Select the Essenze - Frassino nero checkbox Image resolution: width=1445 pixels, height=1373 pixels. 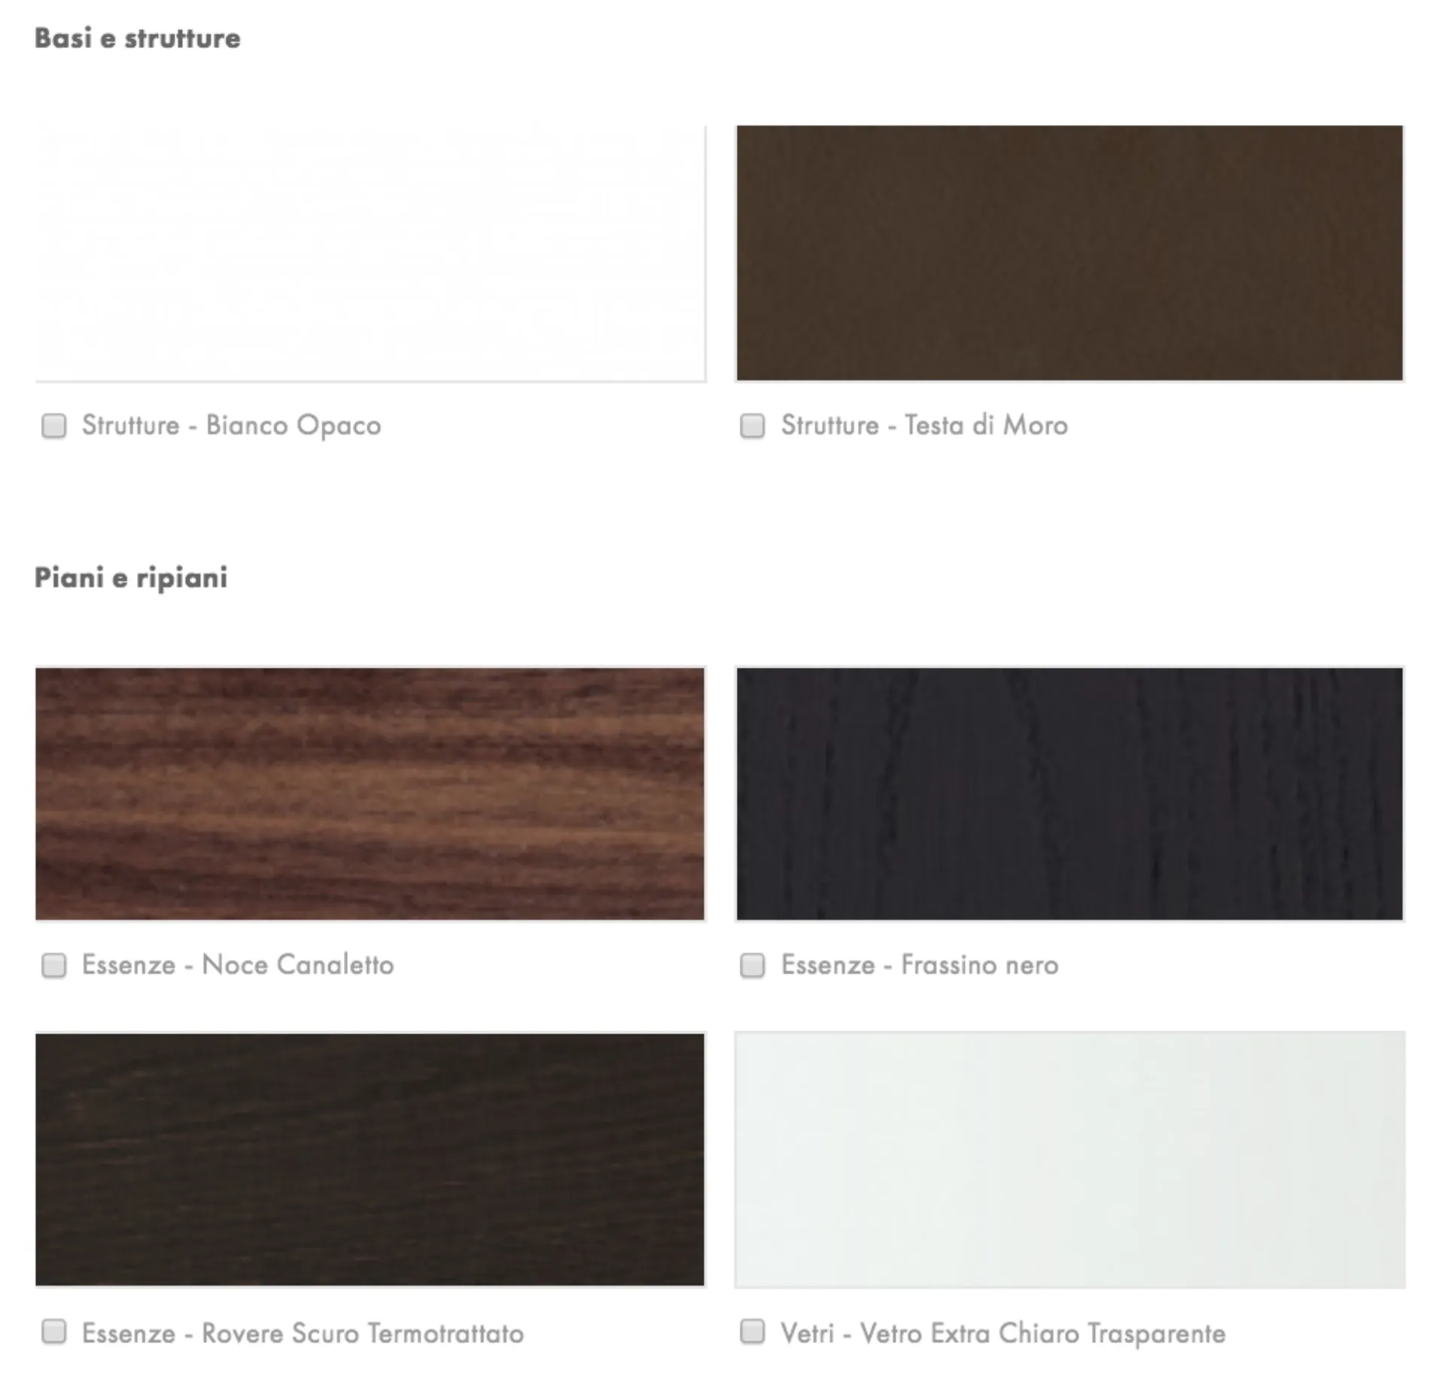(x=753, y=965)
